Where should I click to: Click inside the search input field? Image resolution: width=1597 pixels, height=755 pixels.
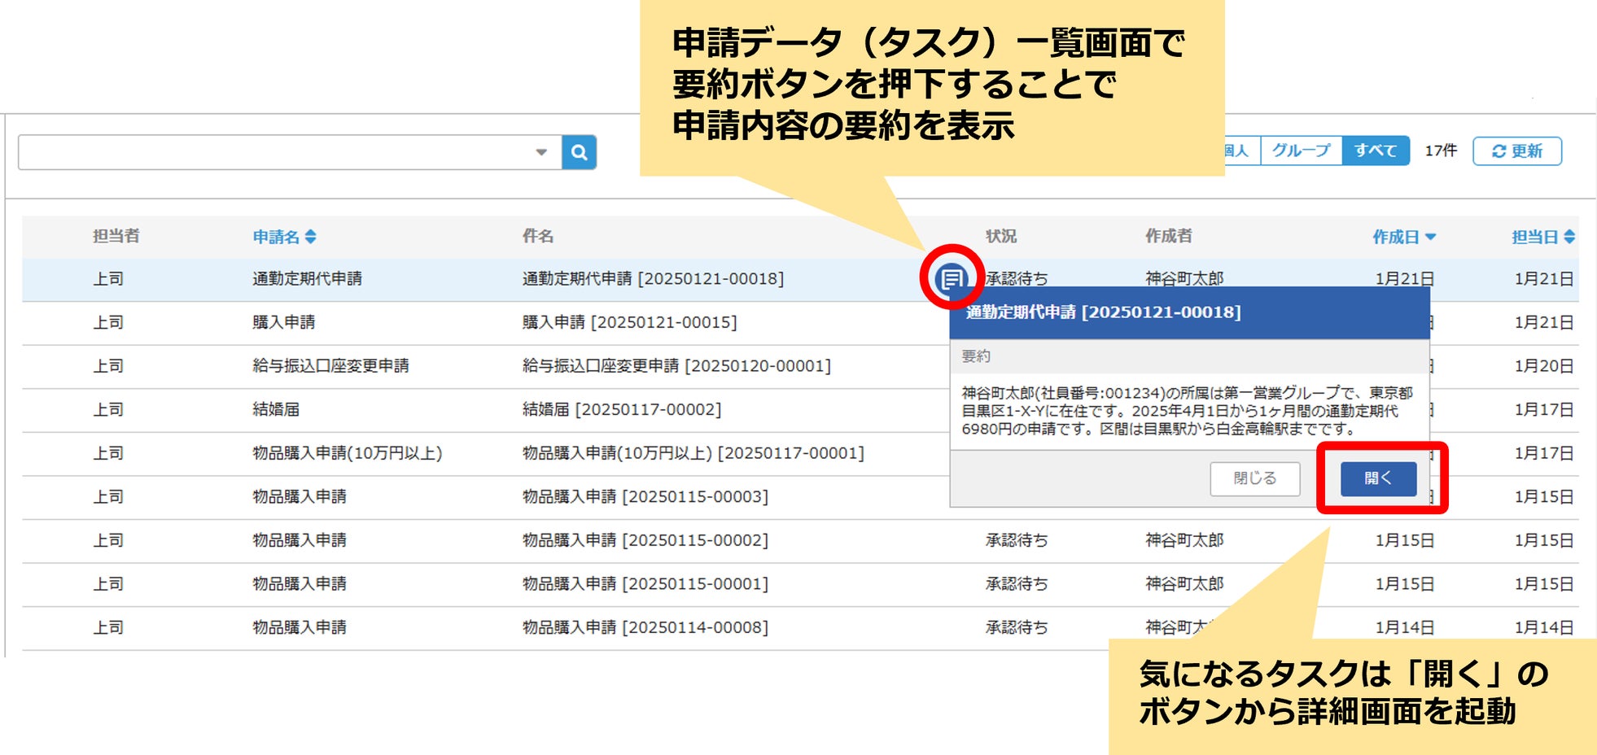tap(269, 152)
